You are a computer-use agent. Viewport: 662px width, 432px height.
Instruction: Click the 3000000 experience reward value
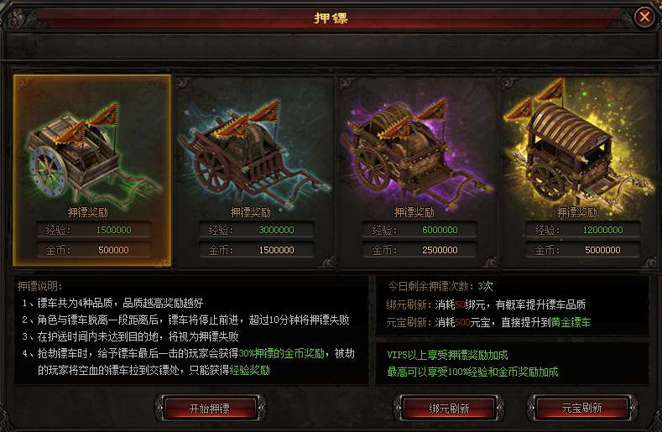pyautogui.click(x=276, y=230)
